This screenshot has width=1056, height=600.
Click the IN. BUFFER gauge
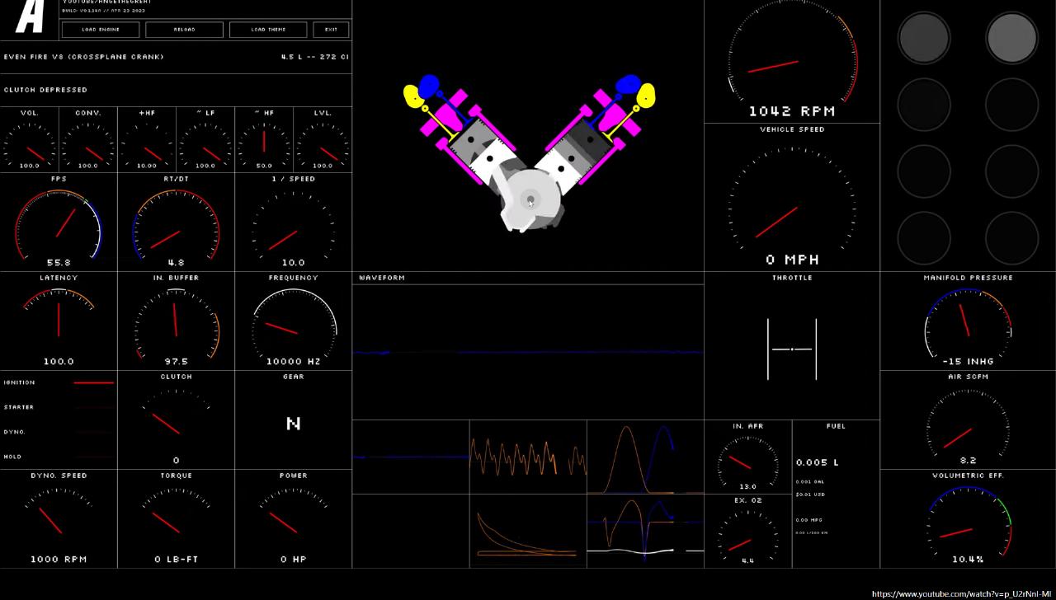176,321
